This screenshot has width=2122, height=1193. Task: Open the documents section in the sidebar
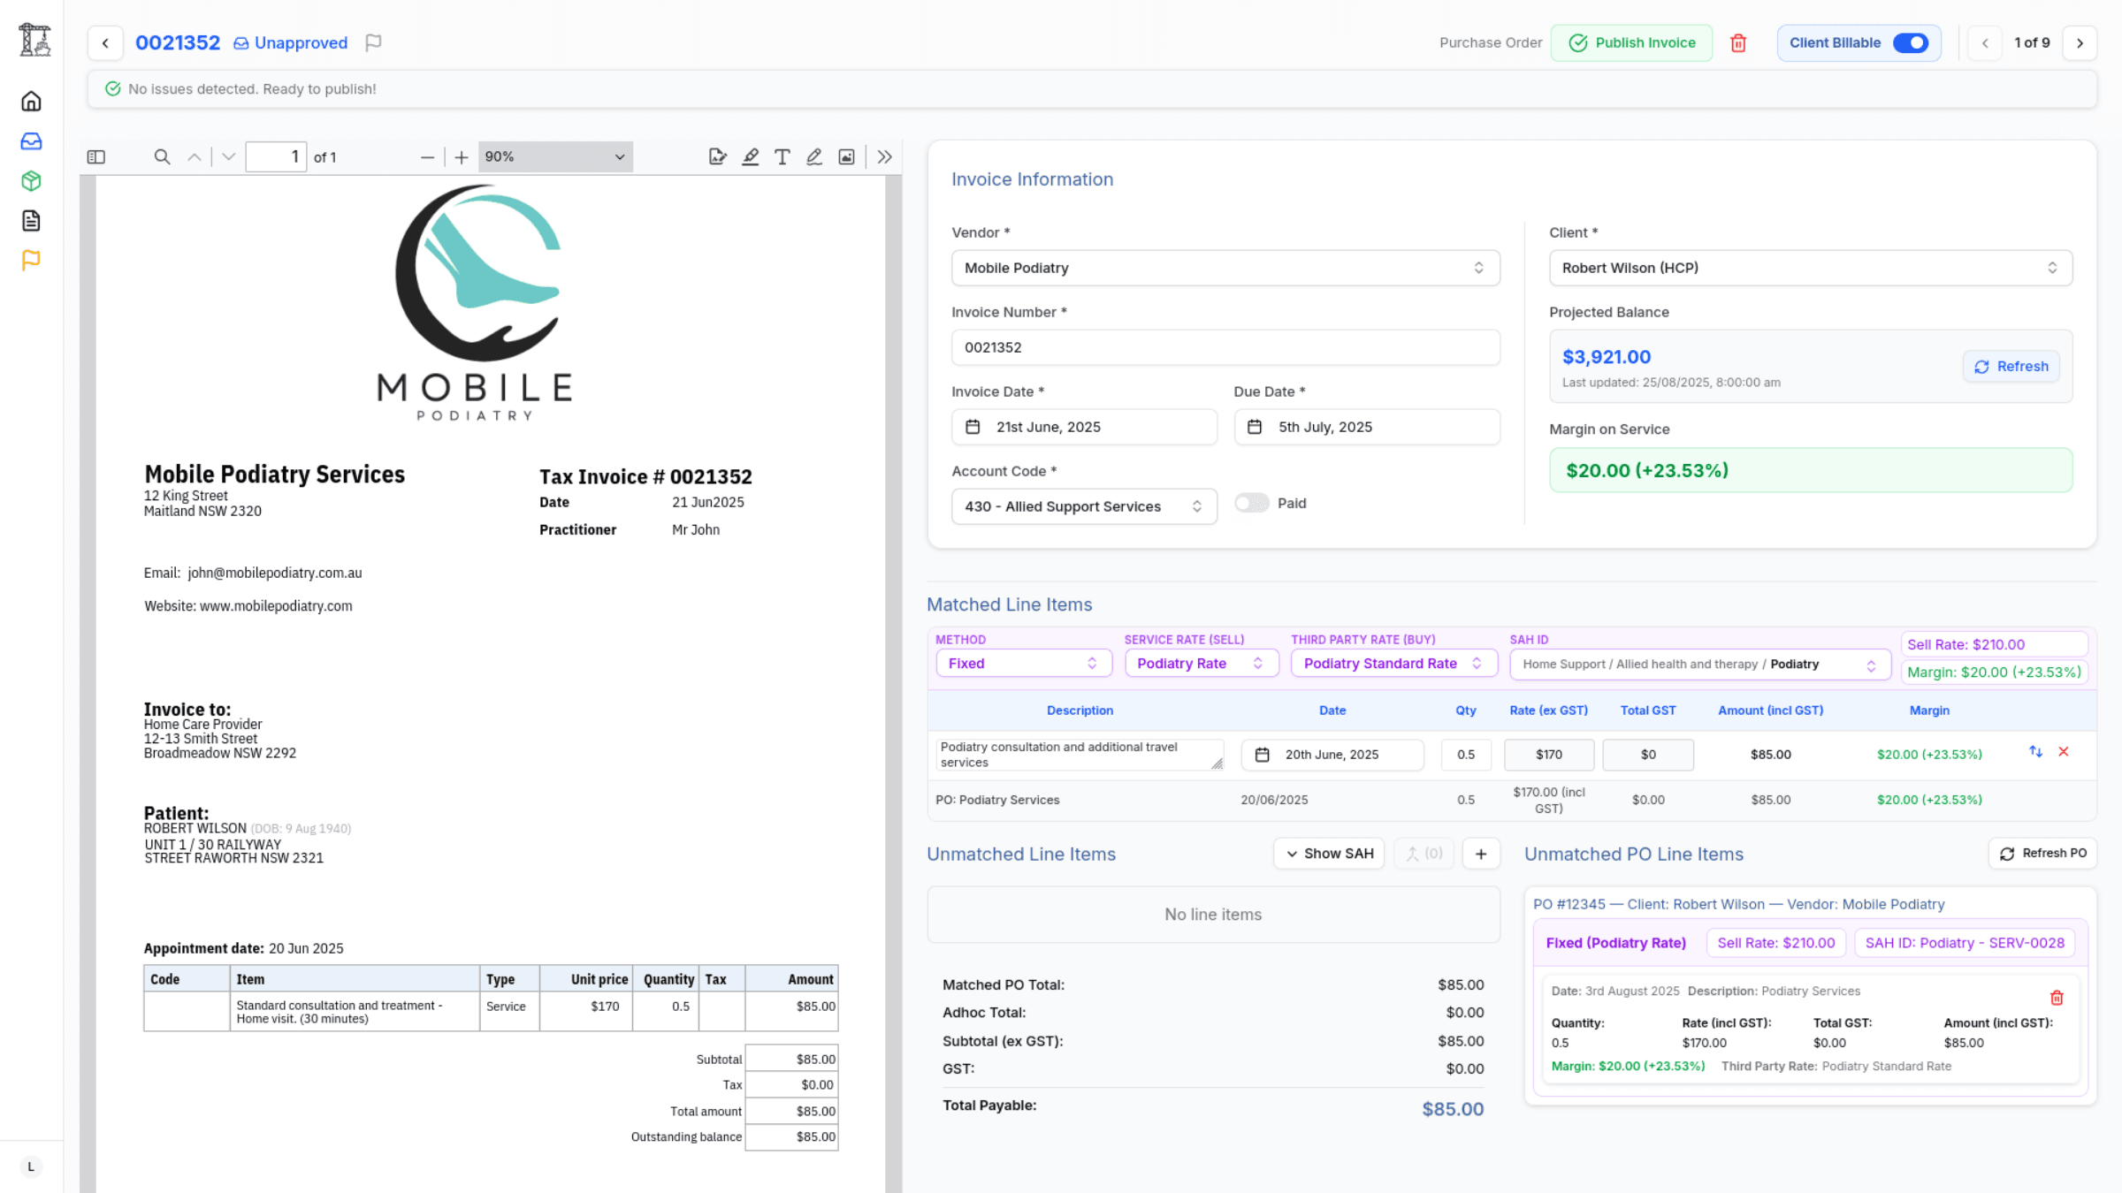31,220
